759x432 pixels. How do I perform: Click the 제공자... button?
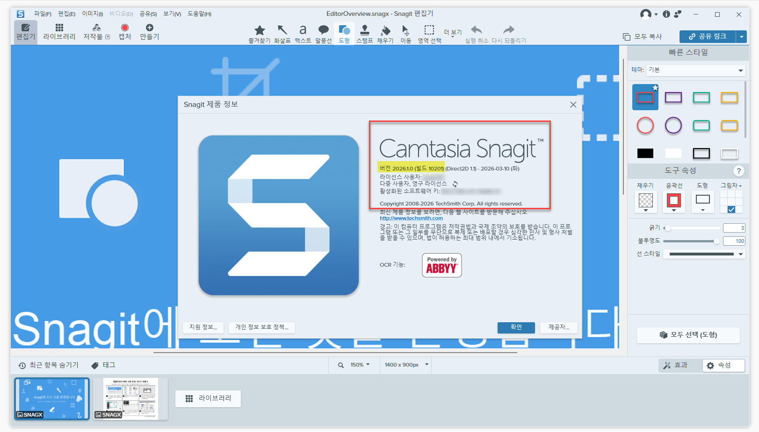pos(559,327)
